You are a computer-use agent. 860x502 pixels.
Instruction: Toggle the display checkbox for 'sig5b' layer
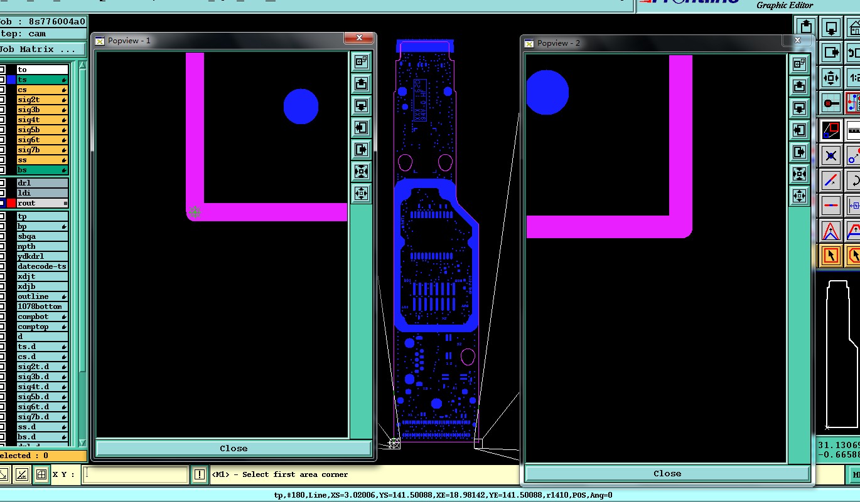pyautogui.click(x=2, y=130)
